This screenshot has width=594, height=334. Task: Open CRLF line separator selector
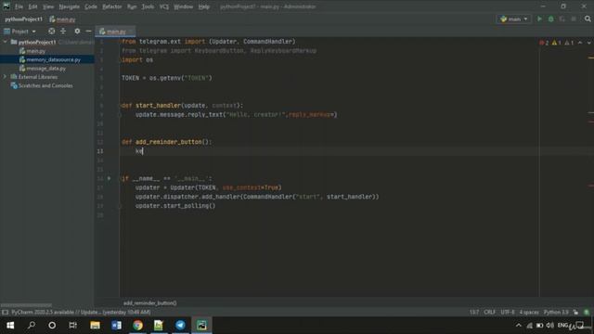click(489, 313)
